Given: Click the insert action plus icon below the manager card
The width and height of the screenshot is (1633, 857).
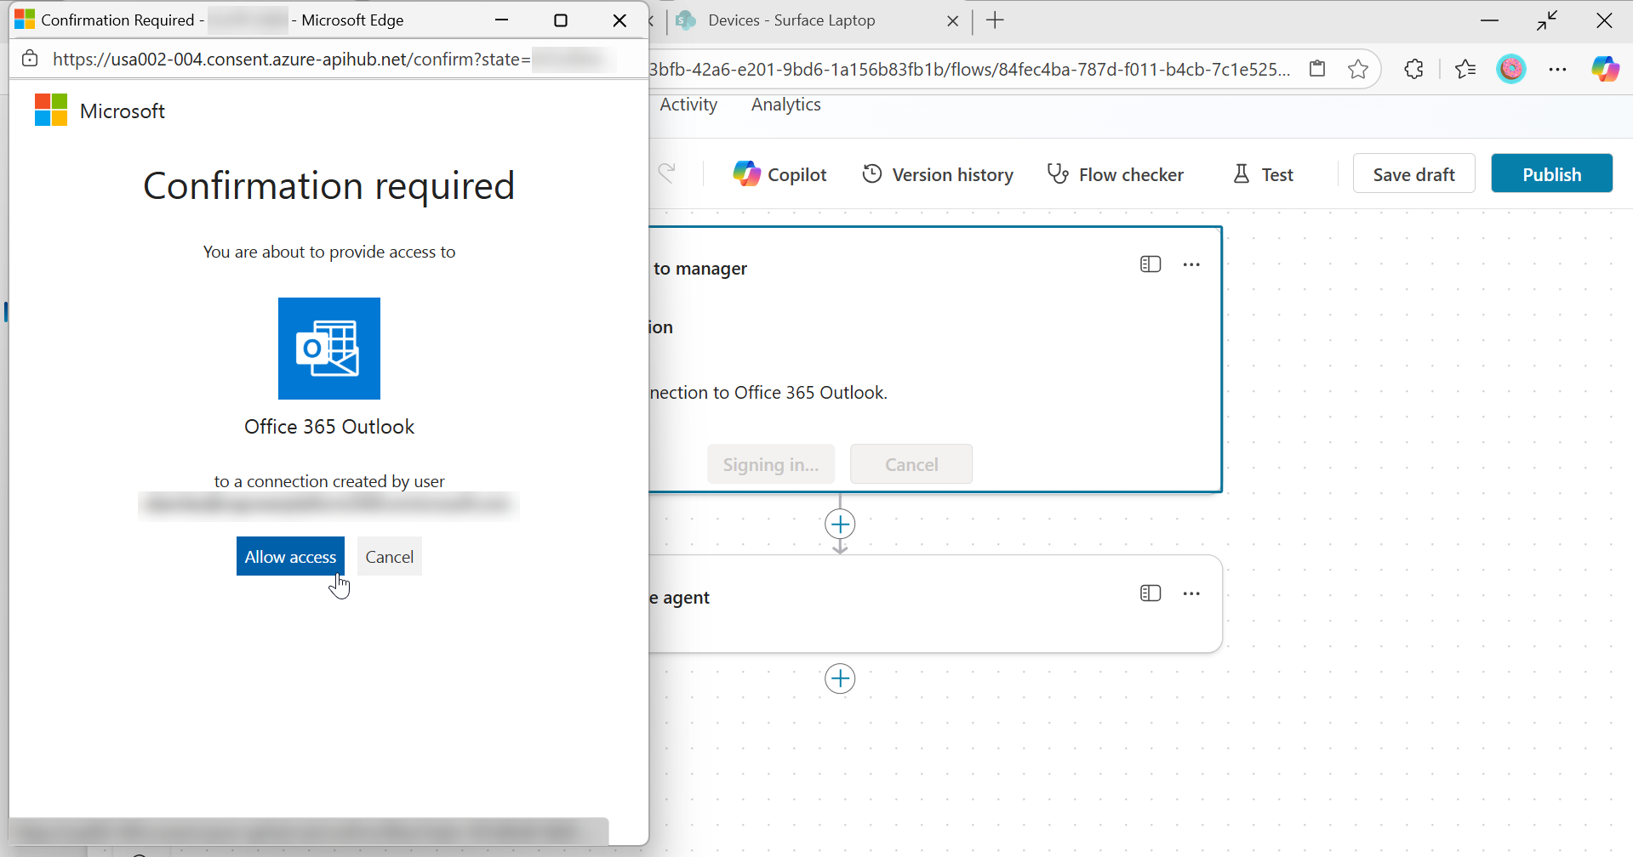Looking at the screenshot, I should 840,525.
